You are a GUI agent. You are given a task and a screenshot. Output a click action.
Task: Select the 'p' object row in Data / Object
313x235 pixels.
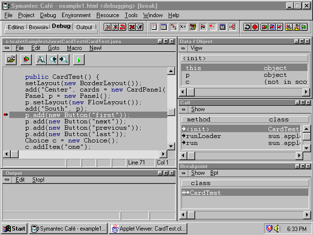pyautogui.click(x=245, y=75)
